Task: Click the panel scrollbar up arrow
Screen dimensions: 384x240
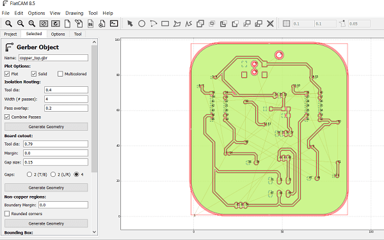Action: (94, 42)
